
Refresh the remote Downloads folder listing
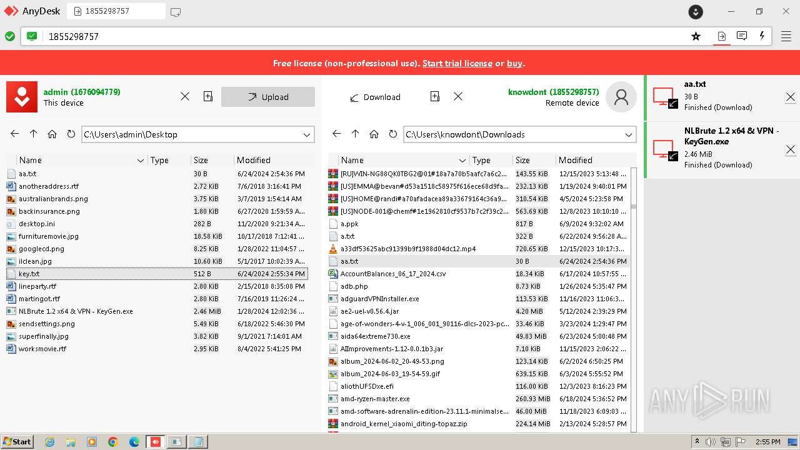click(x=392, y=134)
